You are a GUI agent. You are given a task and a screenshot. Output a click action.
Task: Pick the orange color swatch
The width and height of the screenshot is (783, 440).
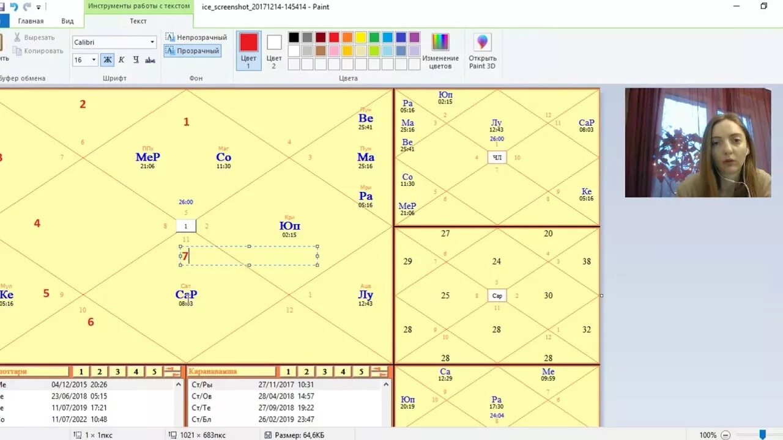pyautogui.click(x=347, y=37)
